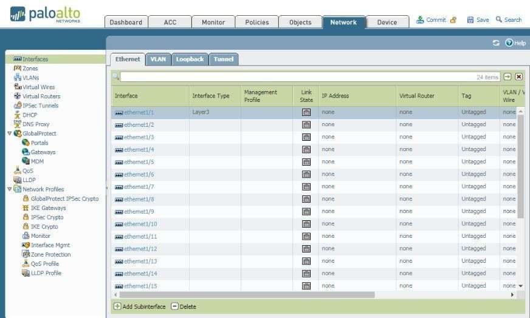
Task: Open the ethernet1/5 interface link
Action: pyautogui.click(x=139, y=162)
